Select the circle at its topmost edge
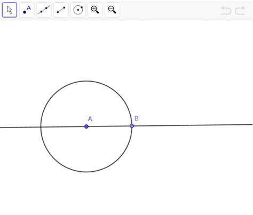The height and width of the screenshot is (215, 253). point(86,81)
